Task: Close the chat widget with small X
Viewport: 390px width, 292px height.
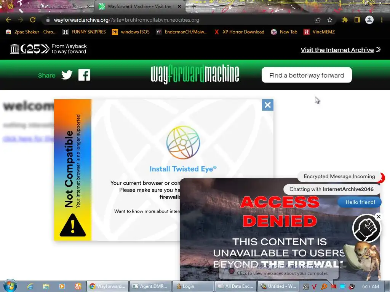Action: pyautogui.click(x=379, y=217)
